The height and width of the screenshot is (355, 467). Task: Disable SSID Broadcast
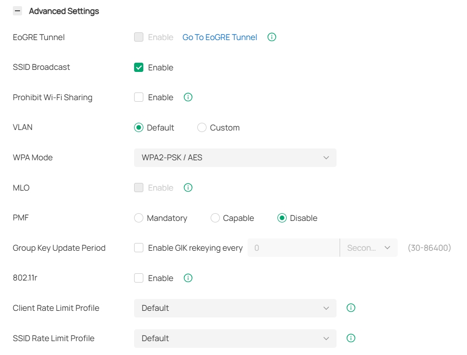pos(138,67)
